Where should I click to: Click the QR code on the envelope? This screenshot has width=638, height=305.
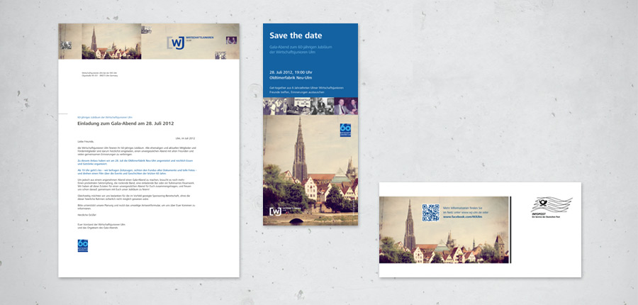pos(432,213)
